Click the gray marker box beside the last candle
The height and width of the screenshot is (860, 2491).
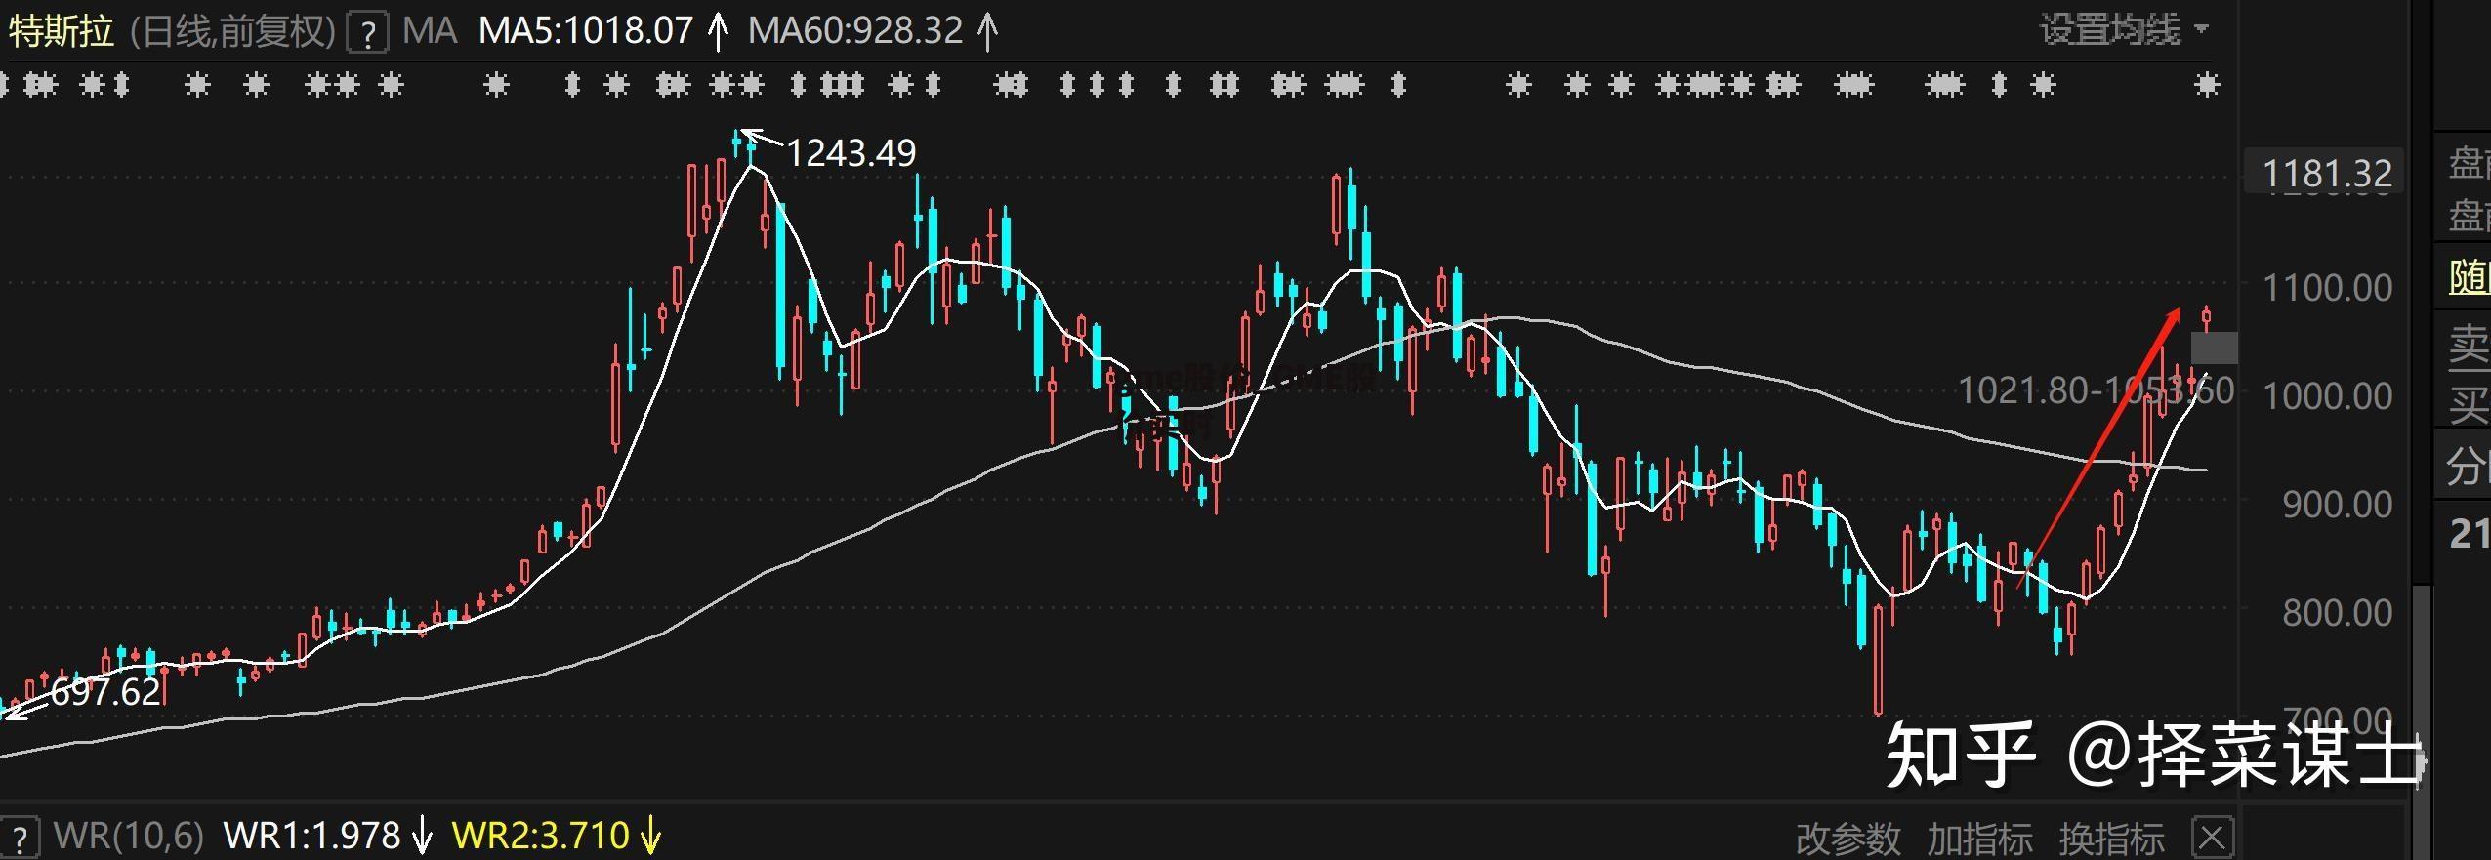coord(2214,348)
